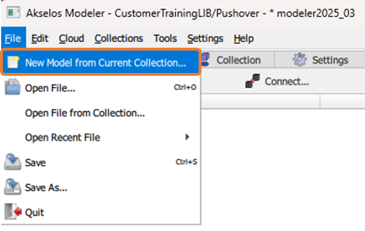Click the Connect nodes icon
The image size is (365, 231).
pyautogui.click(x=253, y=81)
